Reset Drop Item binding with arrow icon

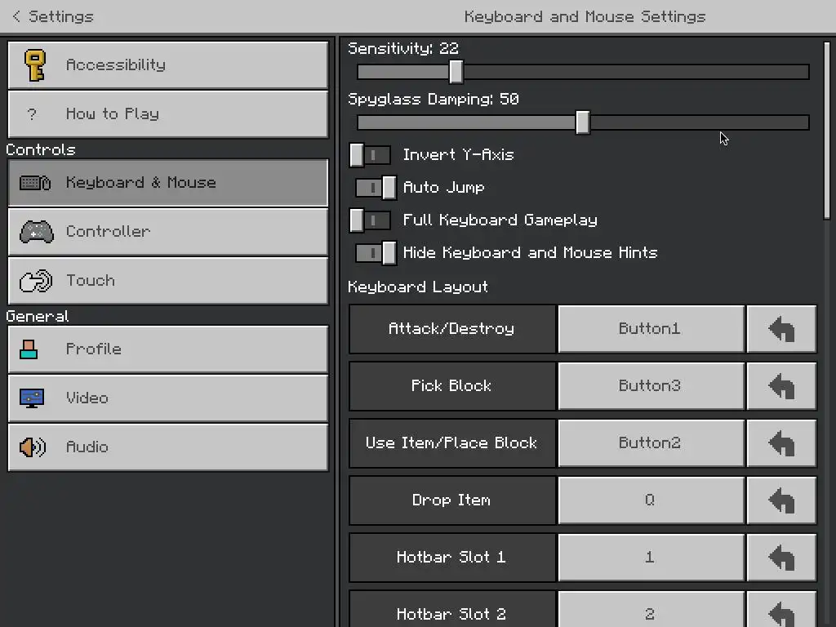point(781,500)
